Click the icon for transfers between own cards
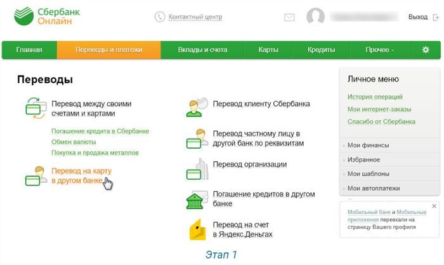Image resolution: width=444 pixels, height=265 pixels. [x=36, y=108]
